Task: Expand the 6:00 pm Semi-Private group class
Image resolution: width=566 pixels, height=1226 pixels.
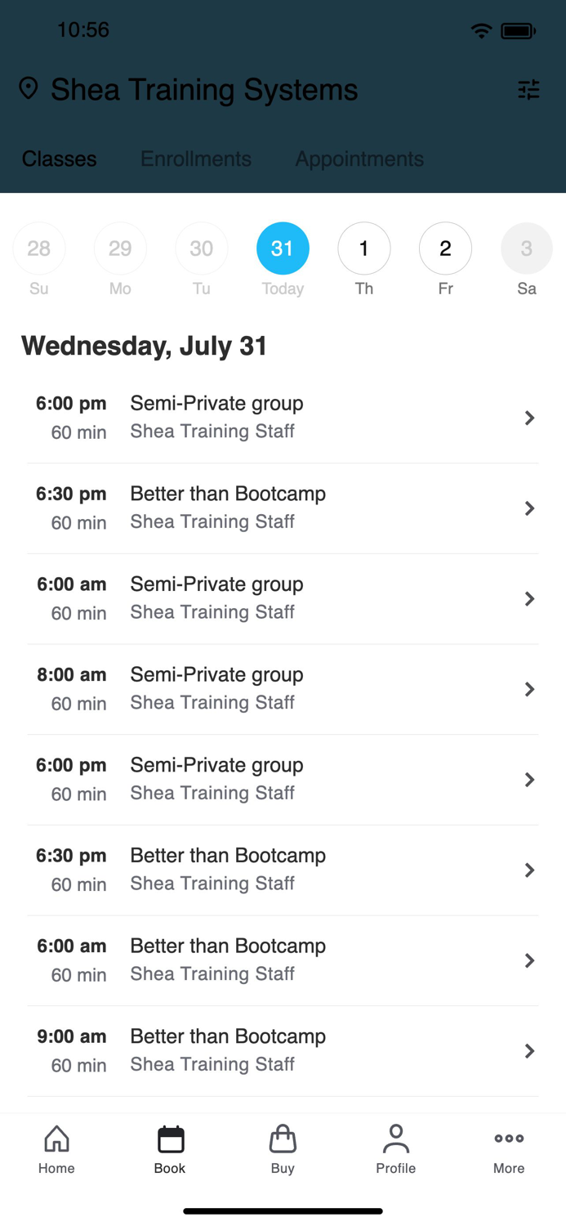Action: (283, 417)
